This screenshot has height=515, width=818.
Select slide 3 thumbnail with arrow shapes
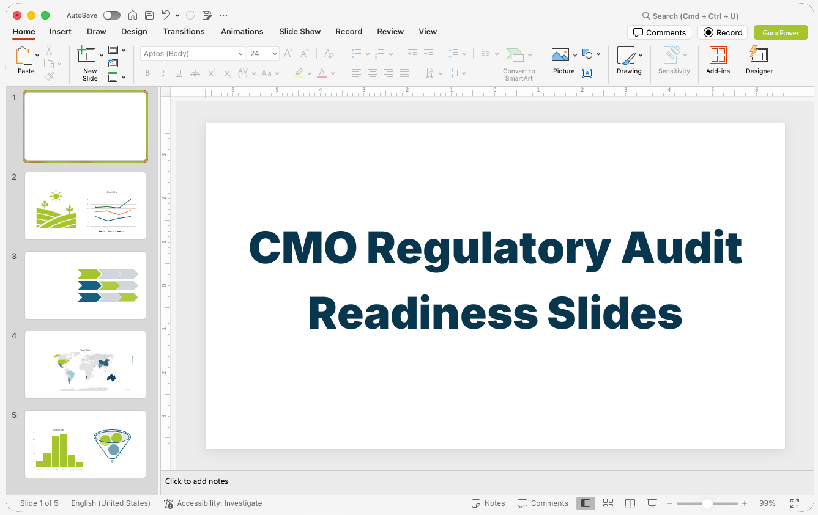click(85, 285)
